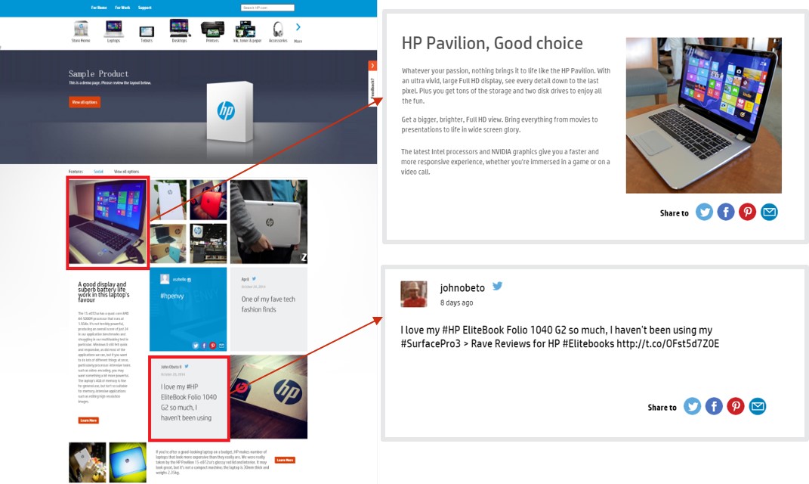Share HP Pavilion post to Twitter
The height and width of the screenshot is (484, 809).
704,212
